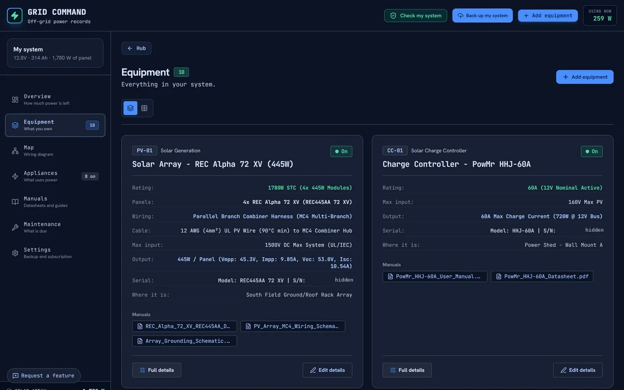Open My system summary card
Viewport: 624px width, 390px height.
click(x=55, y=53)
